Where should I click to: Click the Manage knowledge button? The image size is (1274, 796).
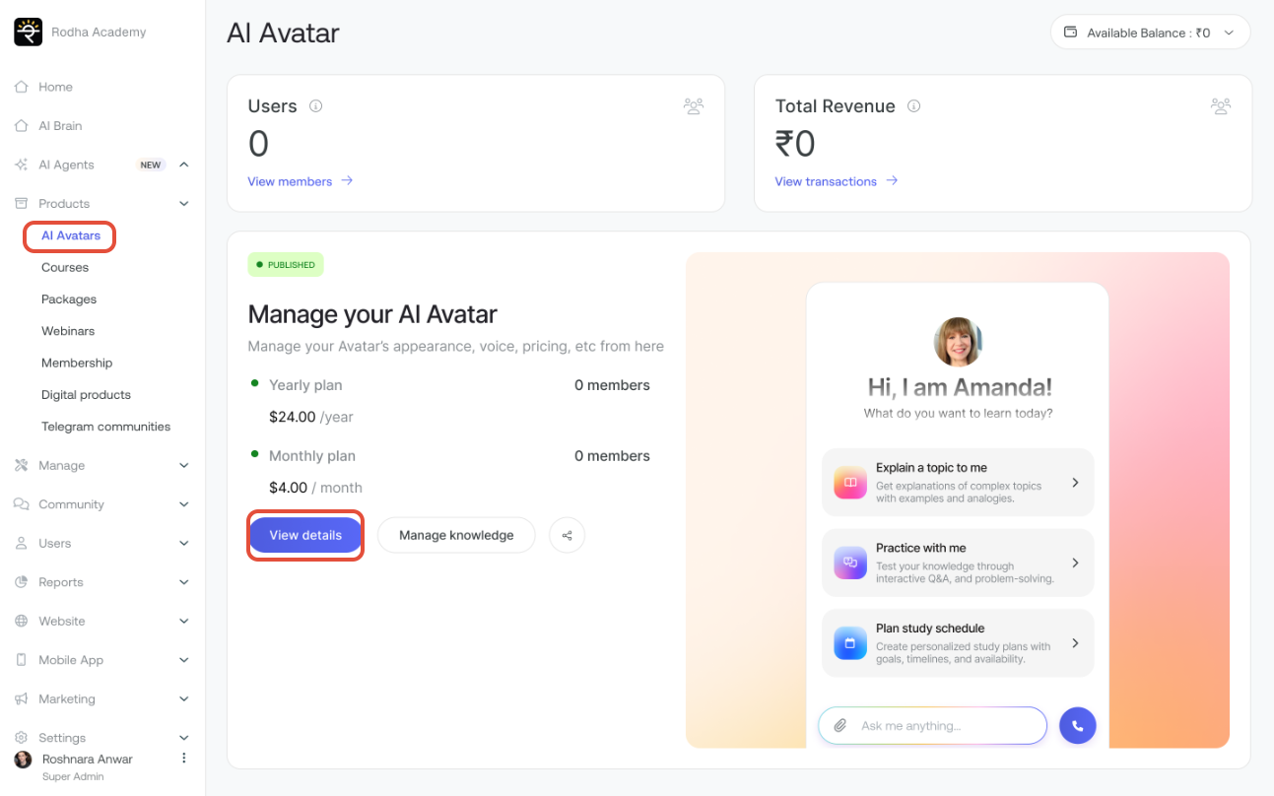[x=456, y=536]
